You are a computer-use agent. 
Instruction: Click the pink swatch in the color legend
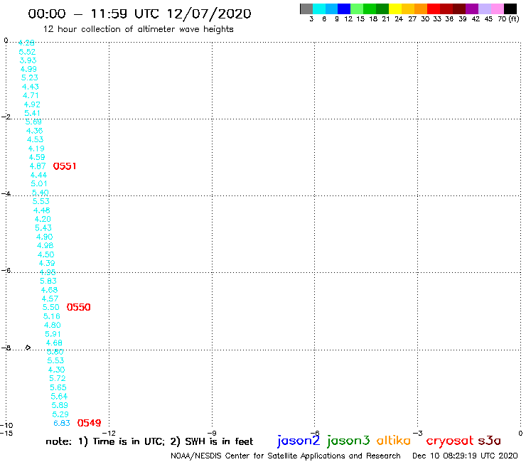(497, 9)
